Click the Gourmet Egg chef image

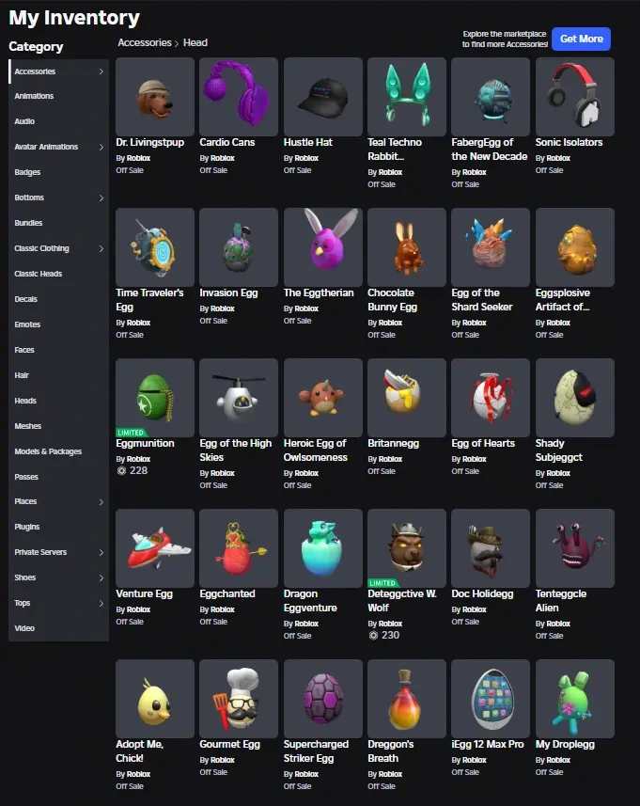[x=239, y=699]
